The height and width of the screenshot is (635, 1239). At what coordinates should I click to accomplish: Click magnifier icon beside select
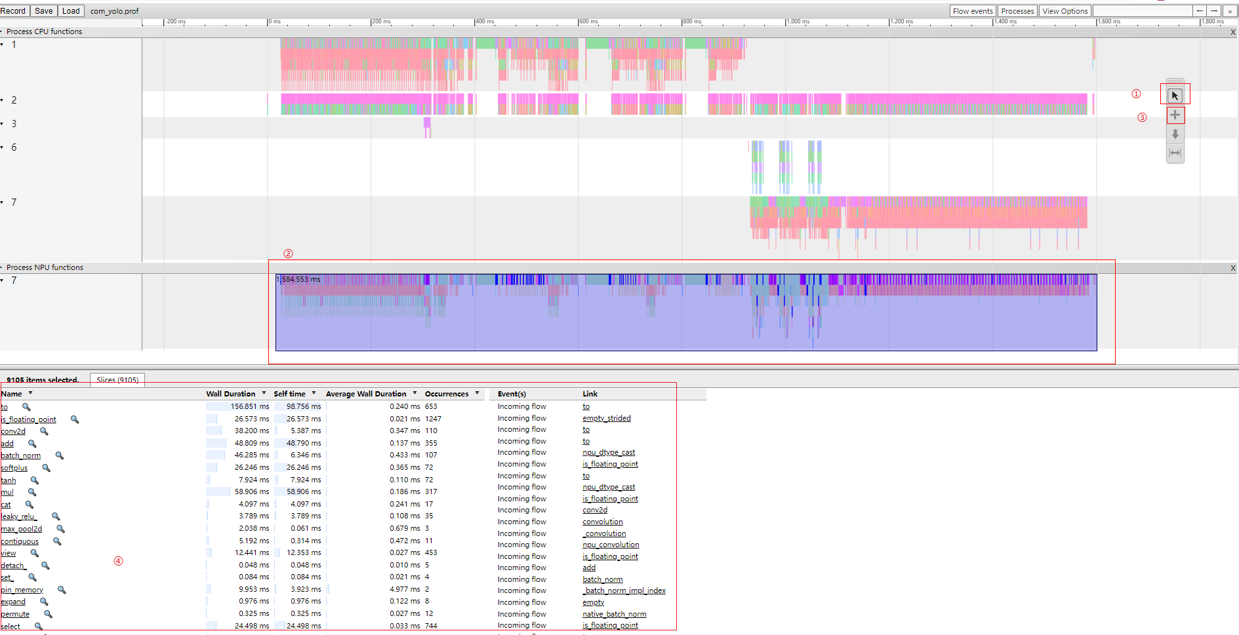[x=39, y=626]
